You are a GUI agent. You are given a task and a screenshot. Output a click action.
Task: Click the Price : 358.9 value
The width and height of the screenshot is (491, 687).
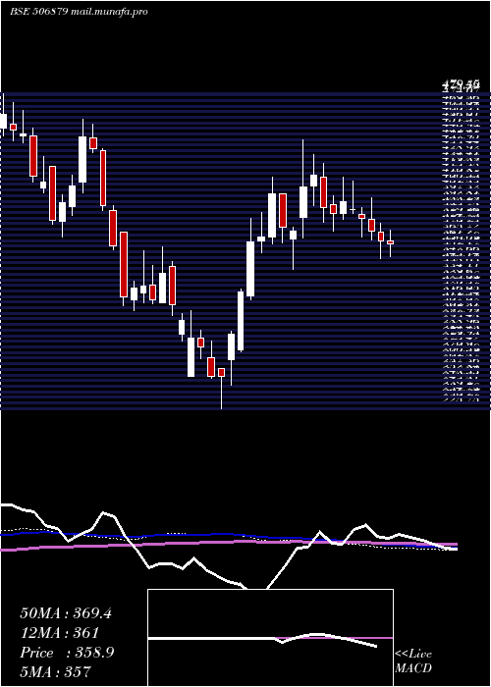[x=67, y=653]
